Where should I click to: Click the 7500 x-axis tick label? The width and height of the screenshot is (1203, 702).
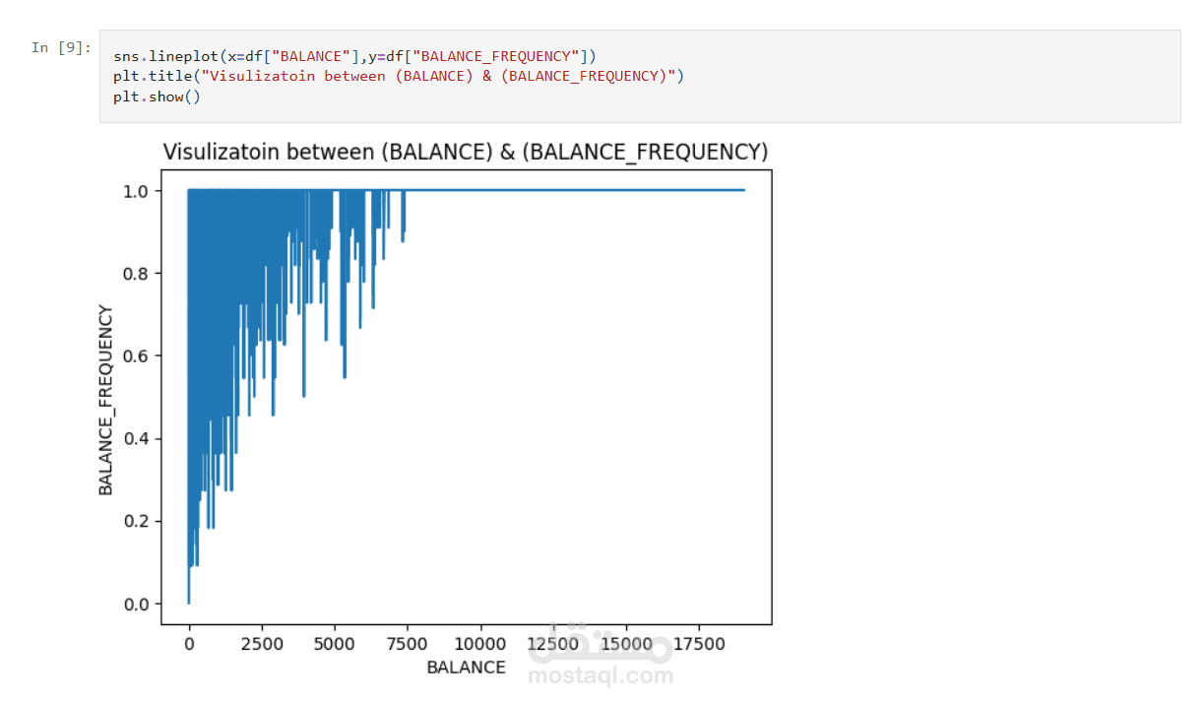[x=407, y=644]
